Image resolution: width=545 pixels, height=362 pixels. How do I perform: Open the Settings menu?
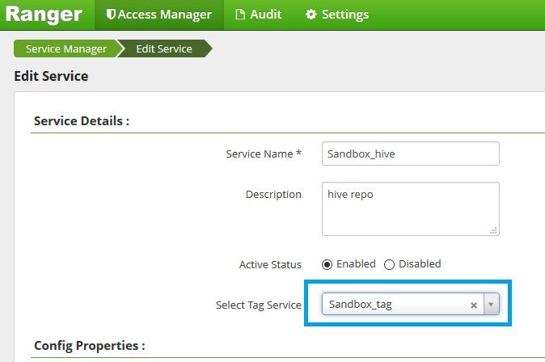(337, 15)
